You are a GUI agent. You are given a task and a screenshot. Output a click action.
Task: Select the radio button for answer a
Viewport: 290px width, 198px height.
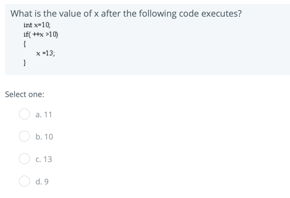click(24, 114)
